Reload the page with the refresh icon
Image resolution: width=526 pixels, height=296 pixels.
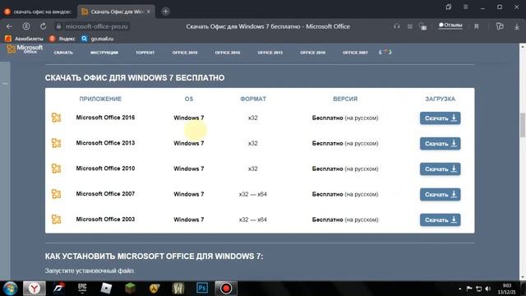43,26
